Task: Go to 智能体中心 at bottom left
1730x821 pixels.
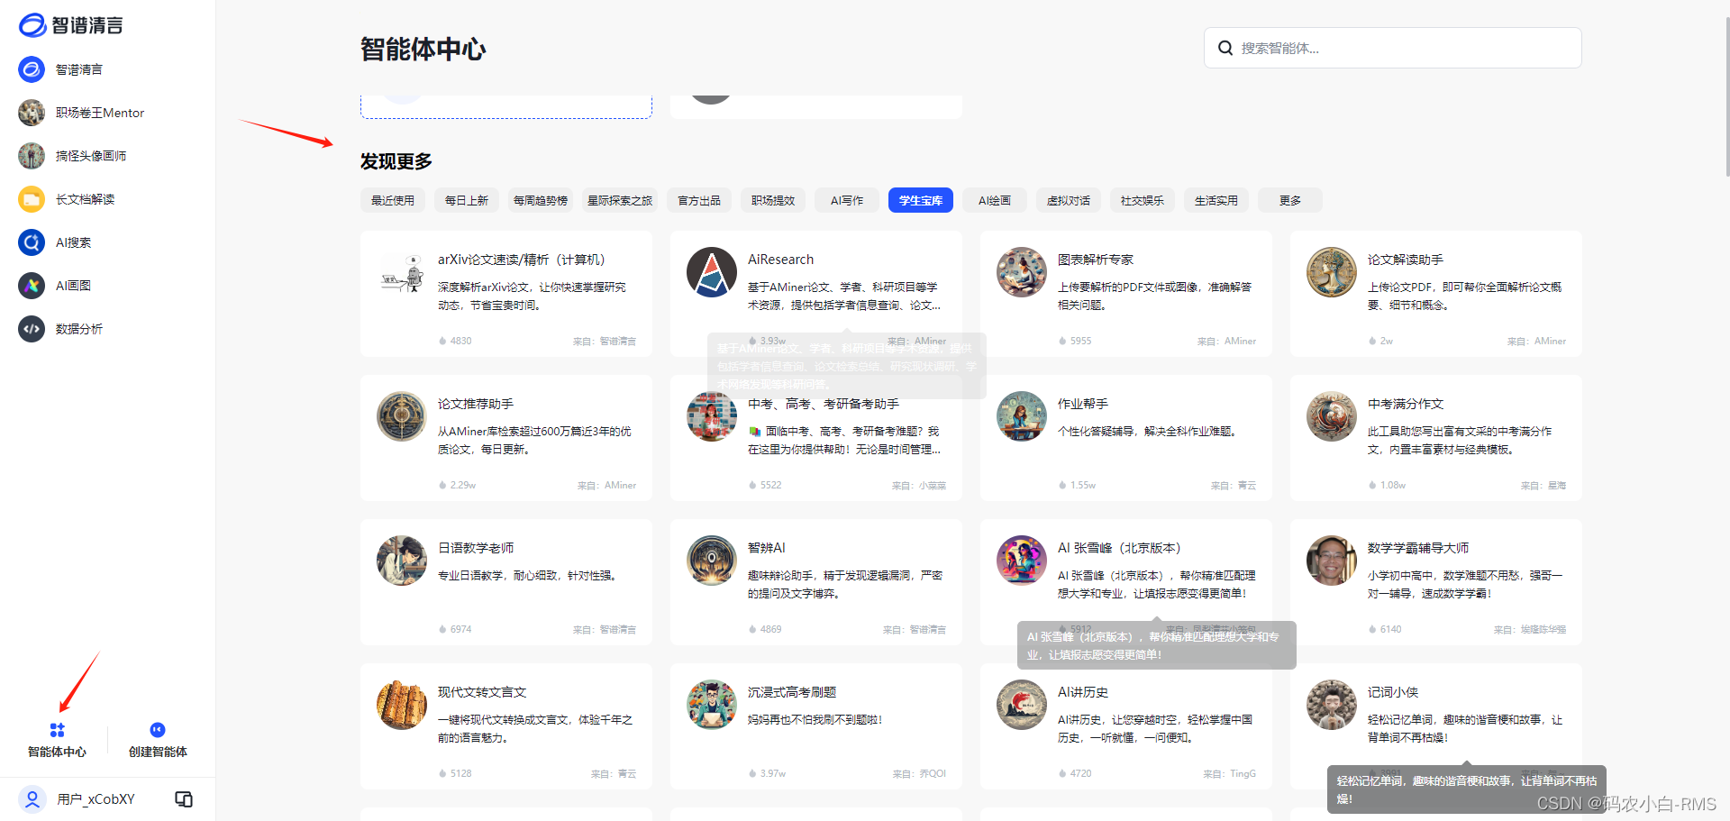Action: pyautogui.click(x=57, y=741)
